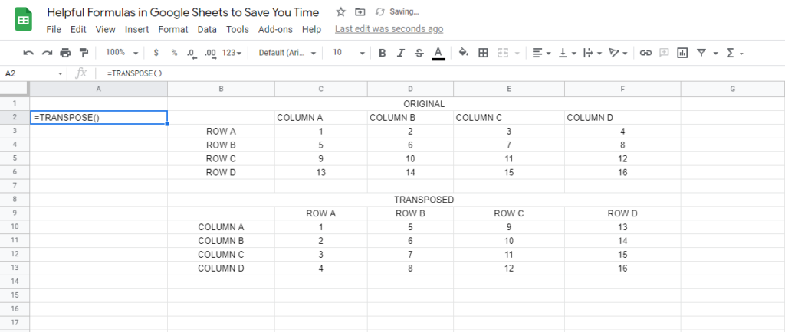Toggle Bold formatting

pyautogui.click(x=382, y=53)
